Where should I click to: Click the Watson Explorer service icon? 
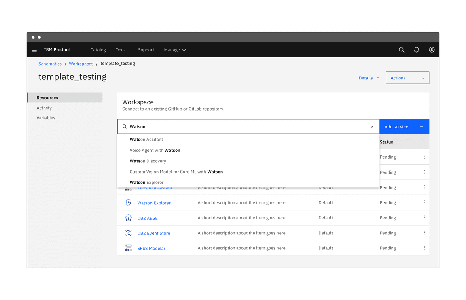tap(128, 202)
